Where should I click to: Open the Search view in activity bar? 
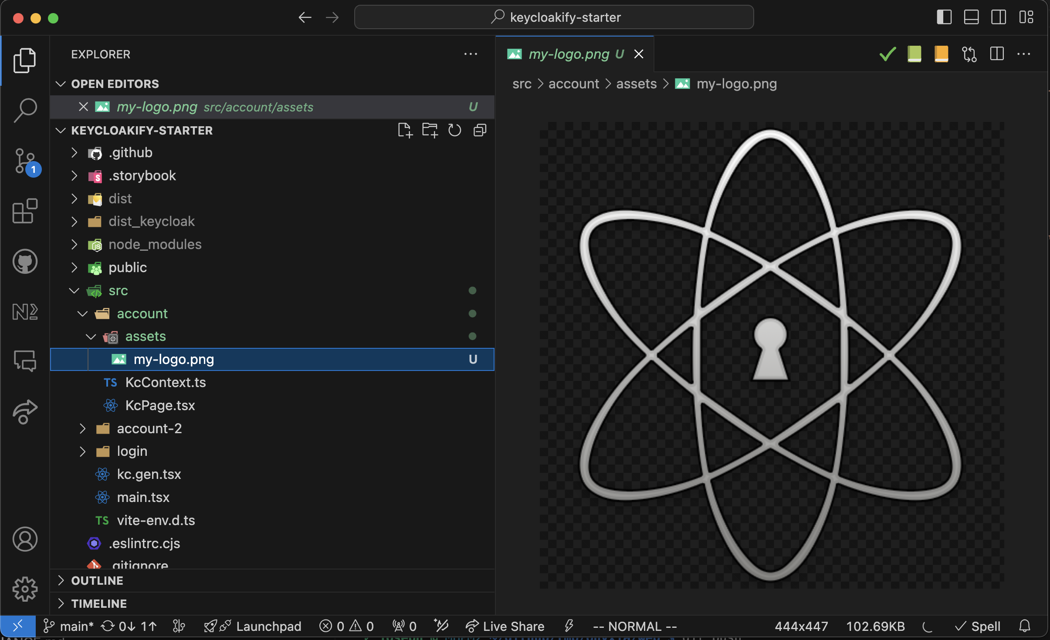pyautogui.click(x=25, y=110)
